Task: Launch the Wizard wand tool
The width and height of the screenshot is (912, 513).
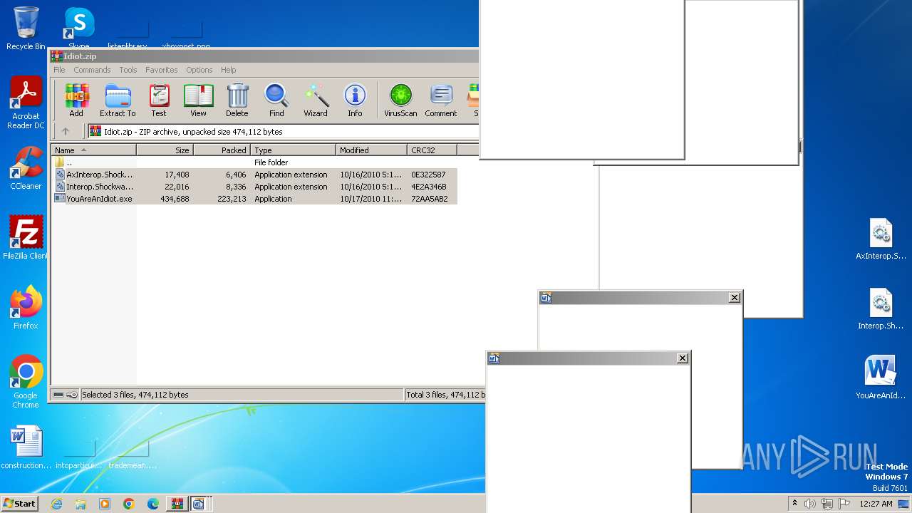Action: tap(316, 100)
